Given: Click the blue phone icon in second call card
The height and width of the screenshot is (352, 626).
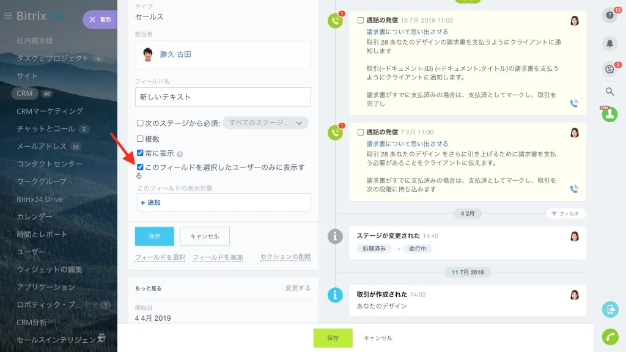Looking at the screenshot, I should coord(574,189).
